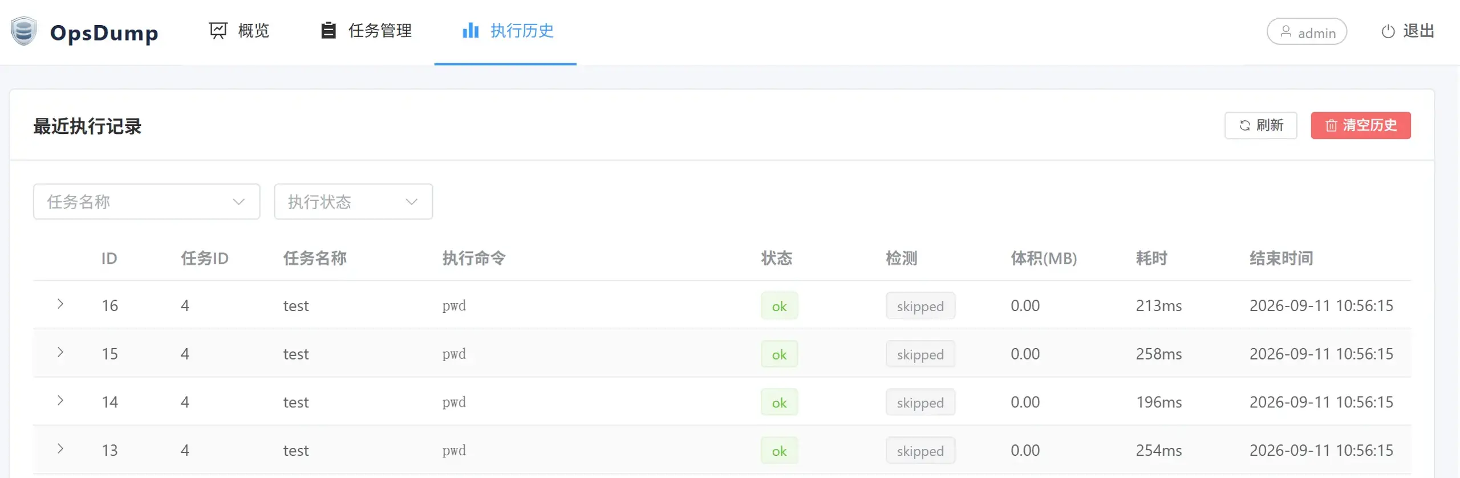The height and width of the screenshot is (478, 1460).
Task: Click the 检测 column header
Action: (x=902, y=259)
